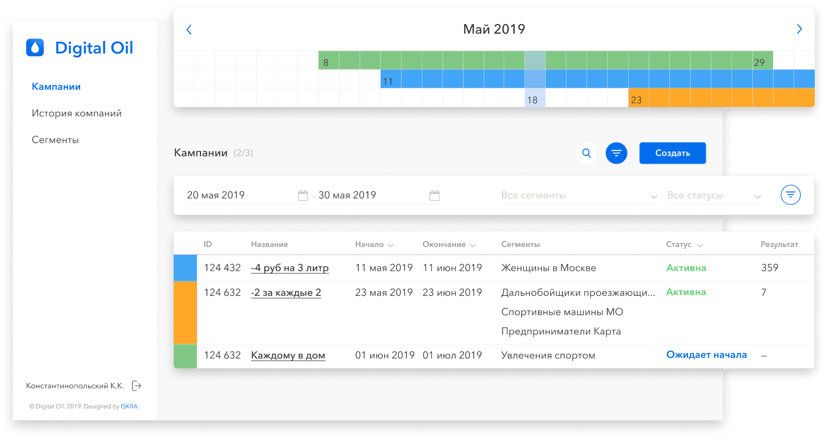The height and width of the screenshot is (438, 826).
Task: Open the end date calendar picker icon
Action: click(x=434, y=196)
